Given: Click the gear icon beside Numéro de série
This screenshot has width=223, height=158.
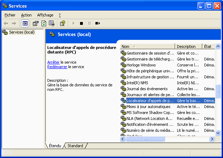Looking at the screenshot, I should 123,130.
